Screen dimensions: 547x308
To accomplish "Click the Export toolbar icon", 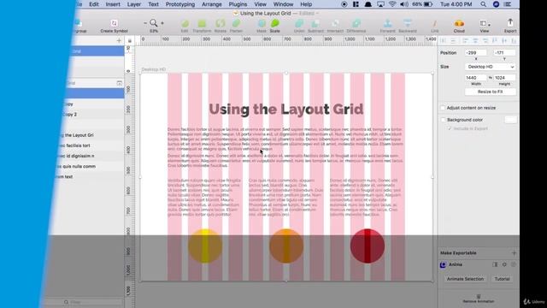I will (510, 23).
